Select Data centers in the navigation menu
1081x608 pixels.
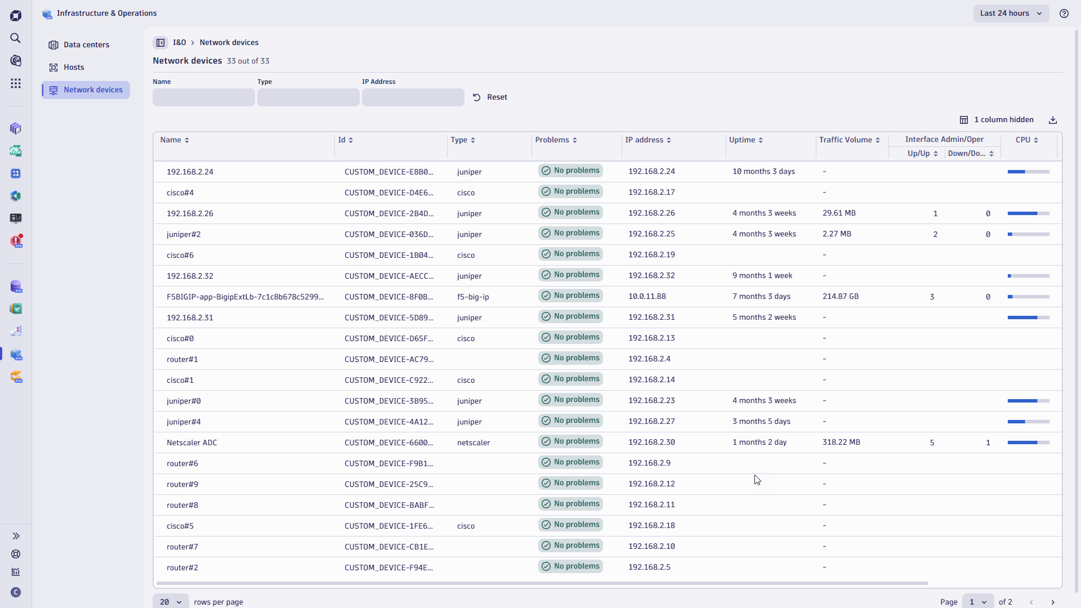(87, 44)
